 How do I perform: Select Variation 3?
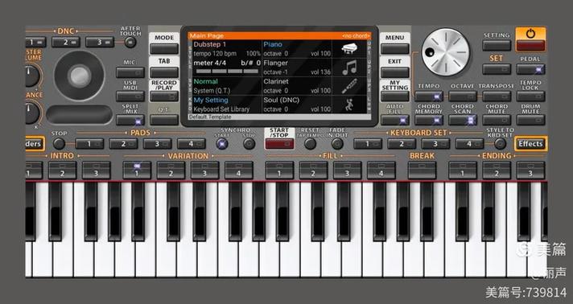coord(204,170)
